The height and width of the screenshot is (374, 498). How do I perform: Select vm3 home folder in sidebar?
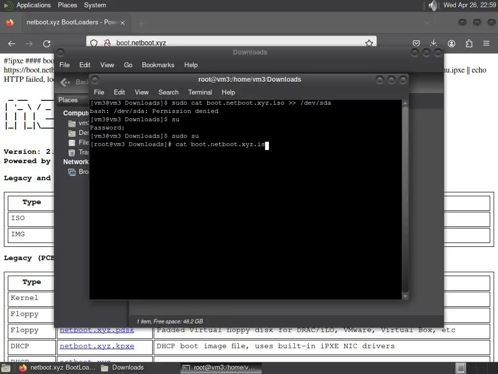coord(78,123)
